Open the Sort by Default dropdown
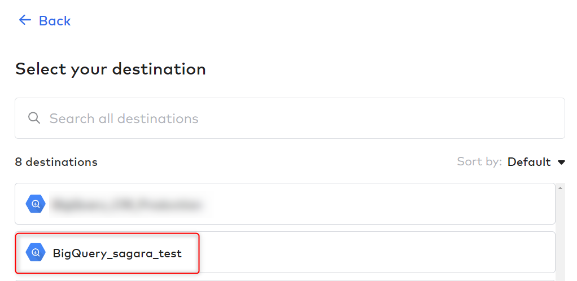577x281 pixels. pyautogui.click(x=536, y=162)
